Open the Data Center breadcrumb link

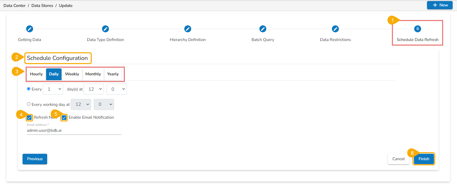coord(15,6)
